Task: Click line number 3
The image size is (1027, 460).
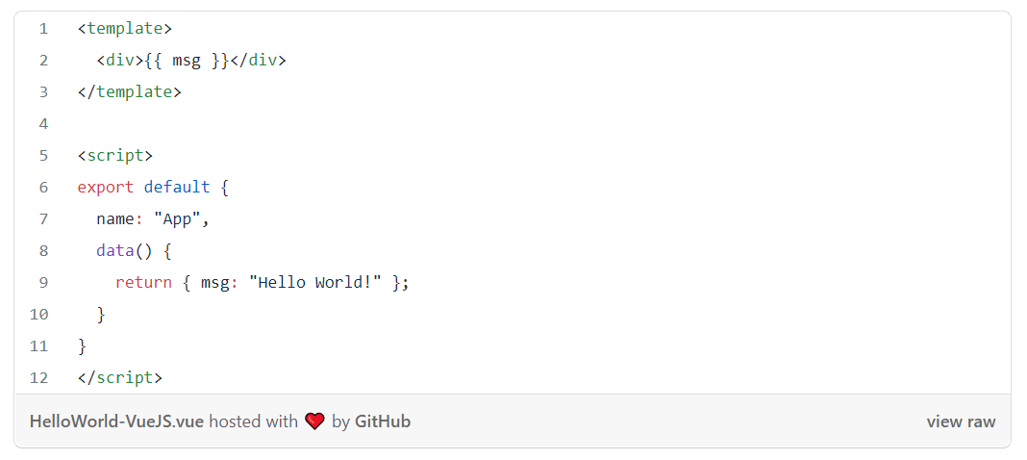Action: pyautogui.click(x=43, y=92)
